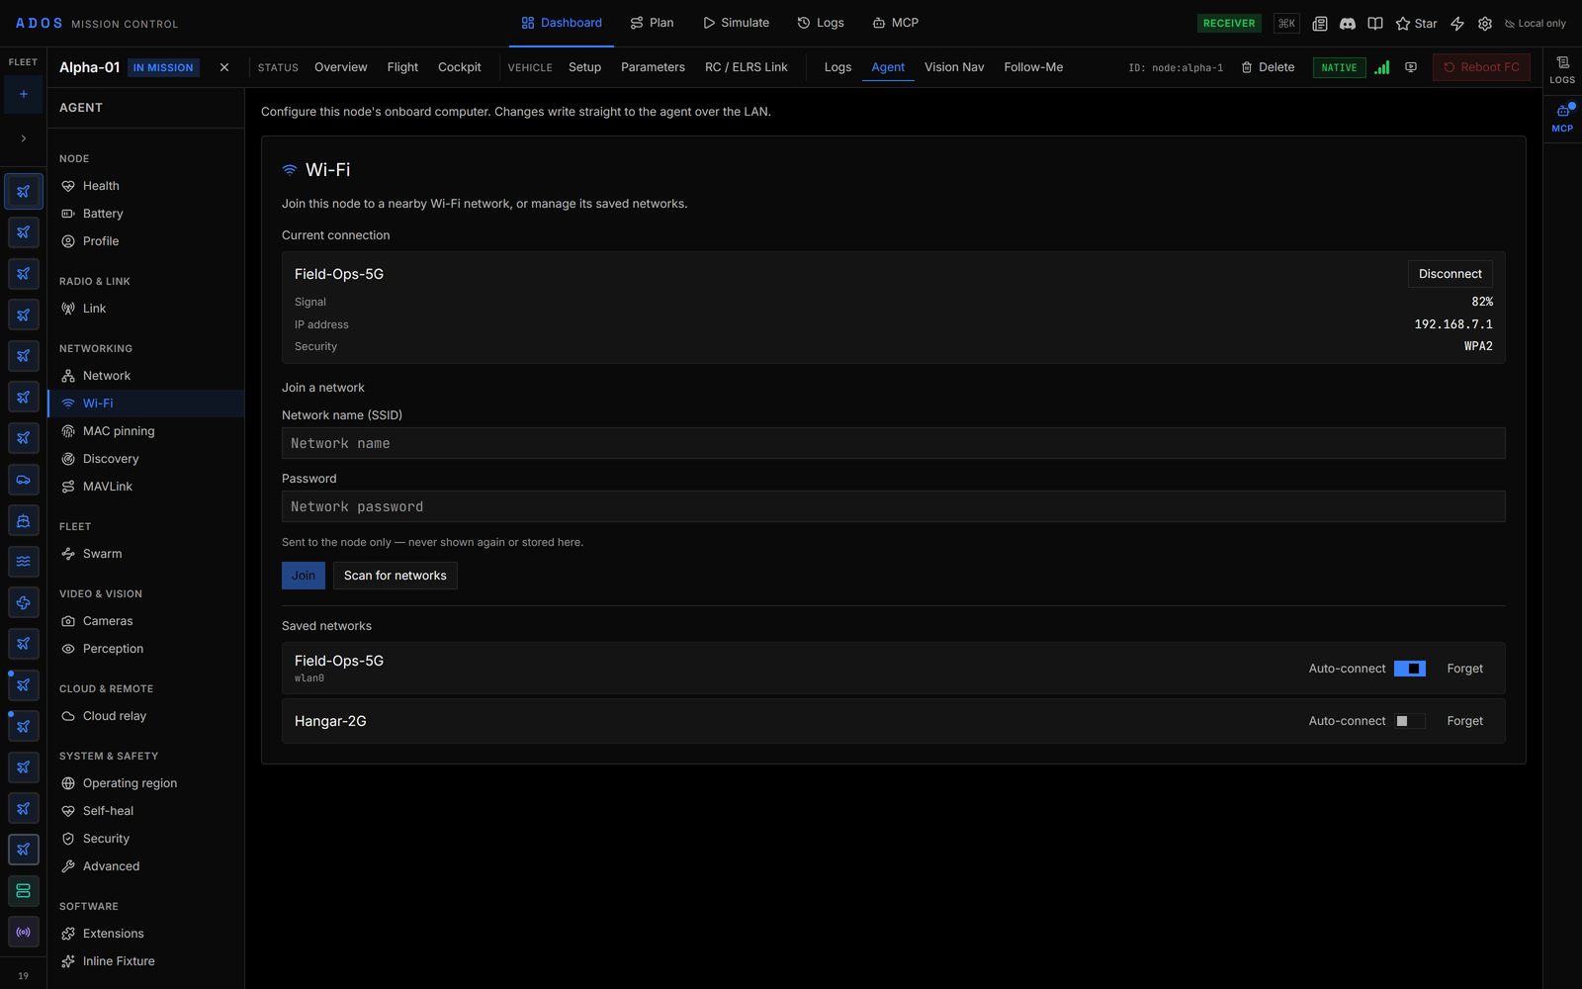Open MAC pinning in agent sidebar
Image resolution: width=1582 pixels, height=989 pixels.
(x=146, y=431)
